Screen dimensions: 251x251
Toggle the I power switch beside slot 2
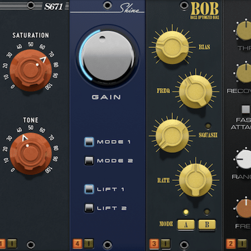242,244
